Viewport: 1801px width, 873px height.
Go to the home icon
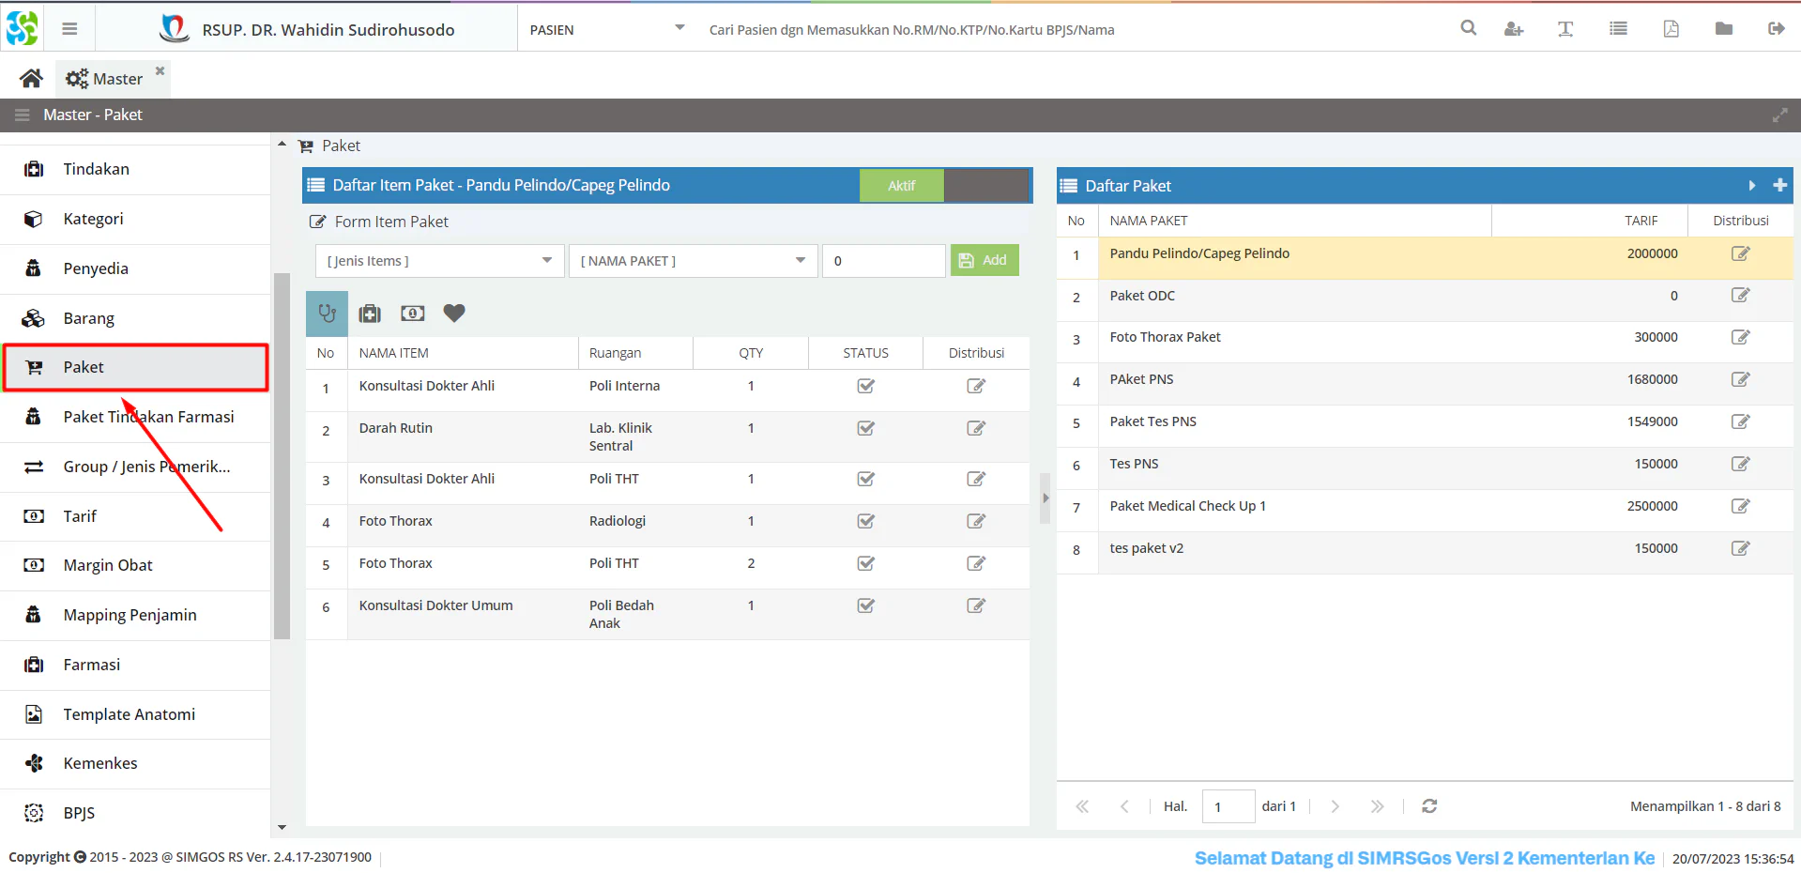31,78
